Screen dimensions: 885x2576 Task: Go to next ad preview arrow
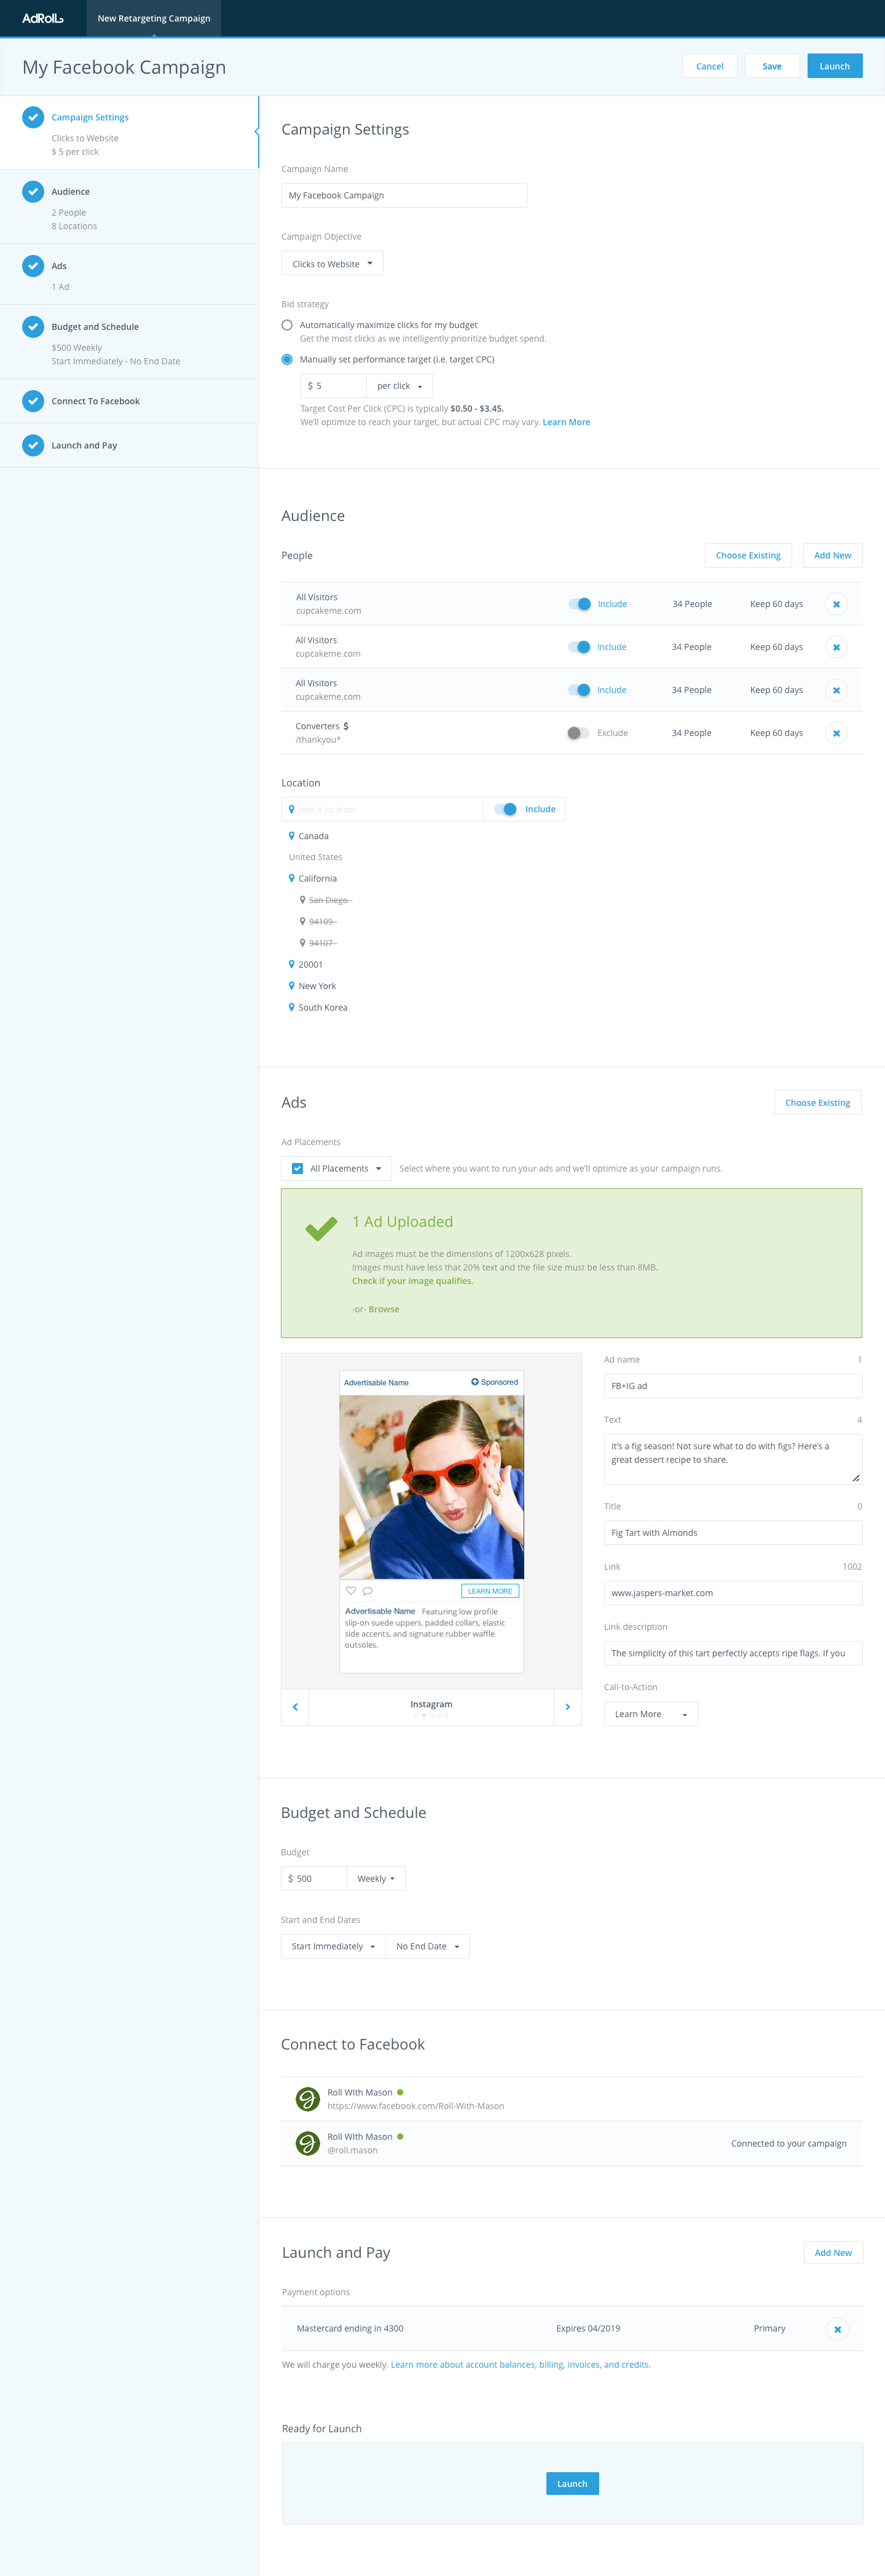tap(567, 1707)
